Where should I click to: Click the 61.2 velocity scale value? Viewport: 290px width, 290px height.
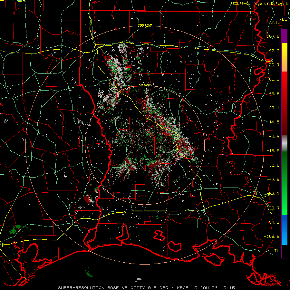pos(274,79)
